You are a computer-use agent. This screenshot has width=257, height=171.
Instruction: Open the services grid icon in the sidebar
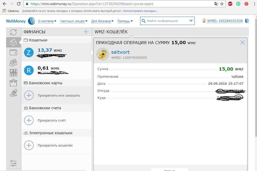13,73
